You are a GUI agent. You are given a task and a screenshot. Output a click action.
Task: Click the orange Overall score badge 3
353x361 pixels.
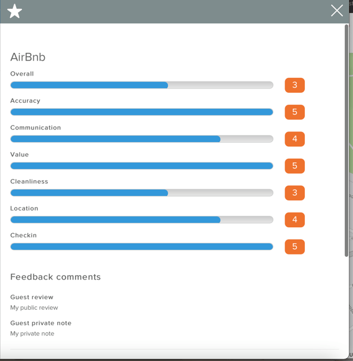click(x=295, y=85)
